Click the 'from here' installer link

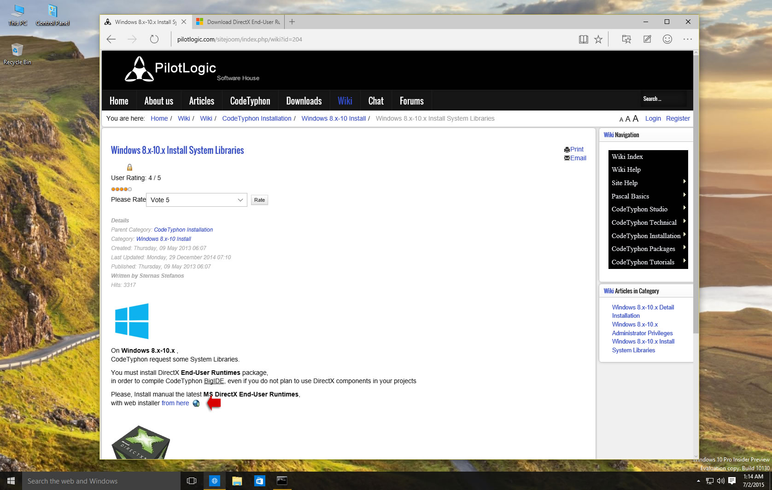[x=175, y=403]
